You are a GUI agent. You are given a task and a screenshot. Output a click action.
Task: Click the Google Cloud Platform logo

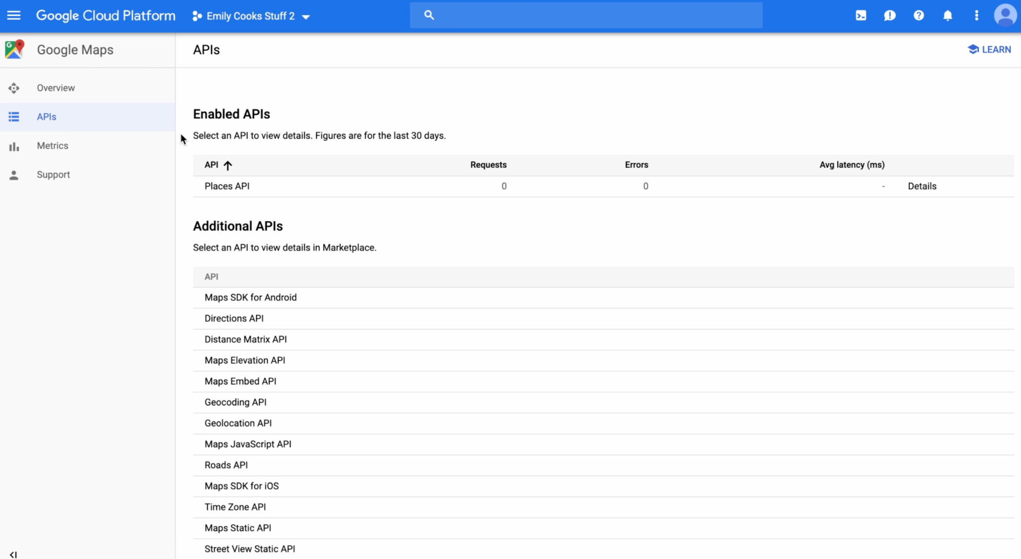pos(106,16)
